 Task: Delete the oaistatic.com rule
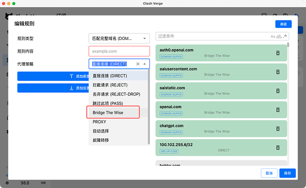278,91
